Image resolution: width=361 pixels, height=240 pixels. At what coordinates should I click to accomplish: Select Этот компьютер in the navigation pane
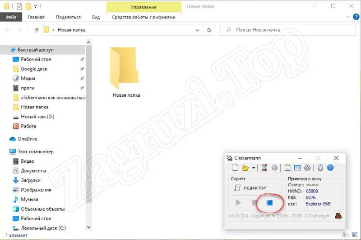click(x=36, y=152)
